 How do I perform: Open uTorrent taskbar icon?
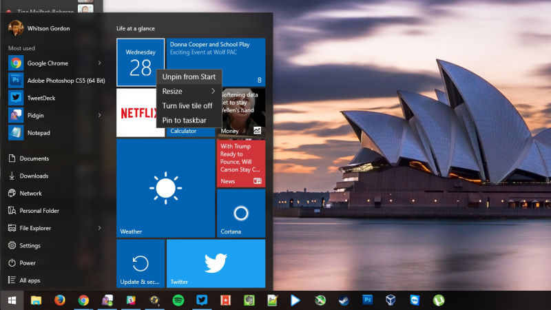[x=439, y=300]
